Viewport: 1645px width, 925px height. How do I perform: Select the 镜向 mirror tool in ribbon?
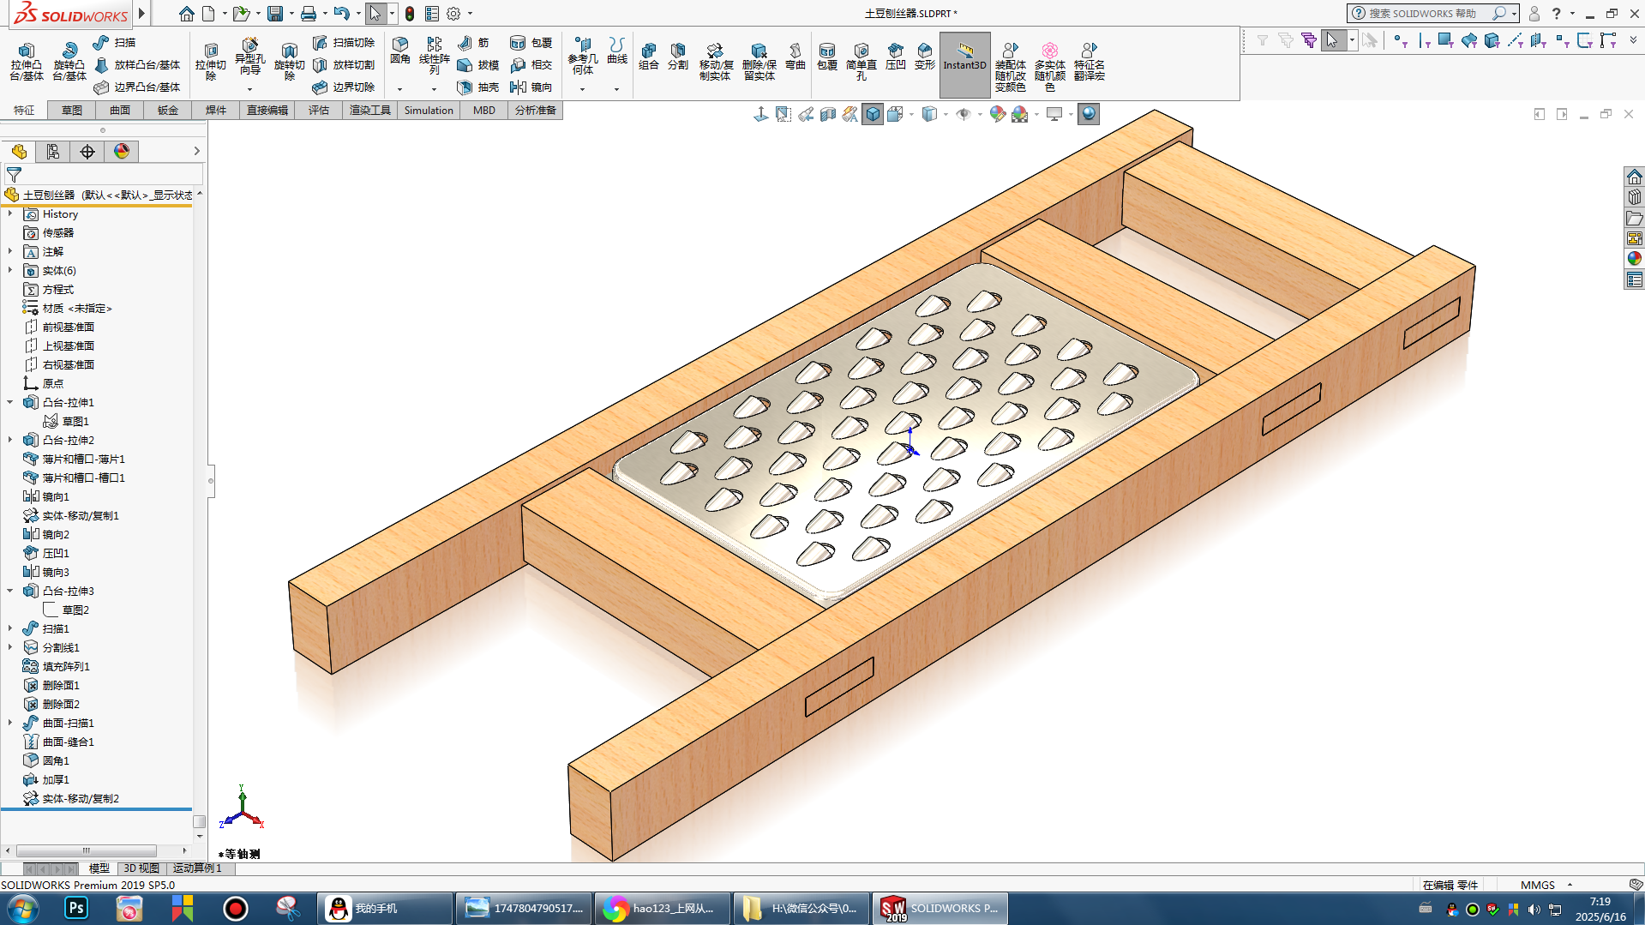point(531,87)
